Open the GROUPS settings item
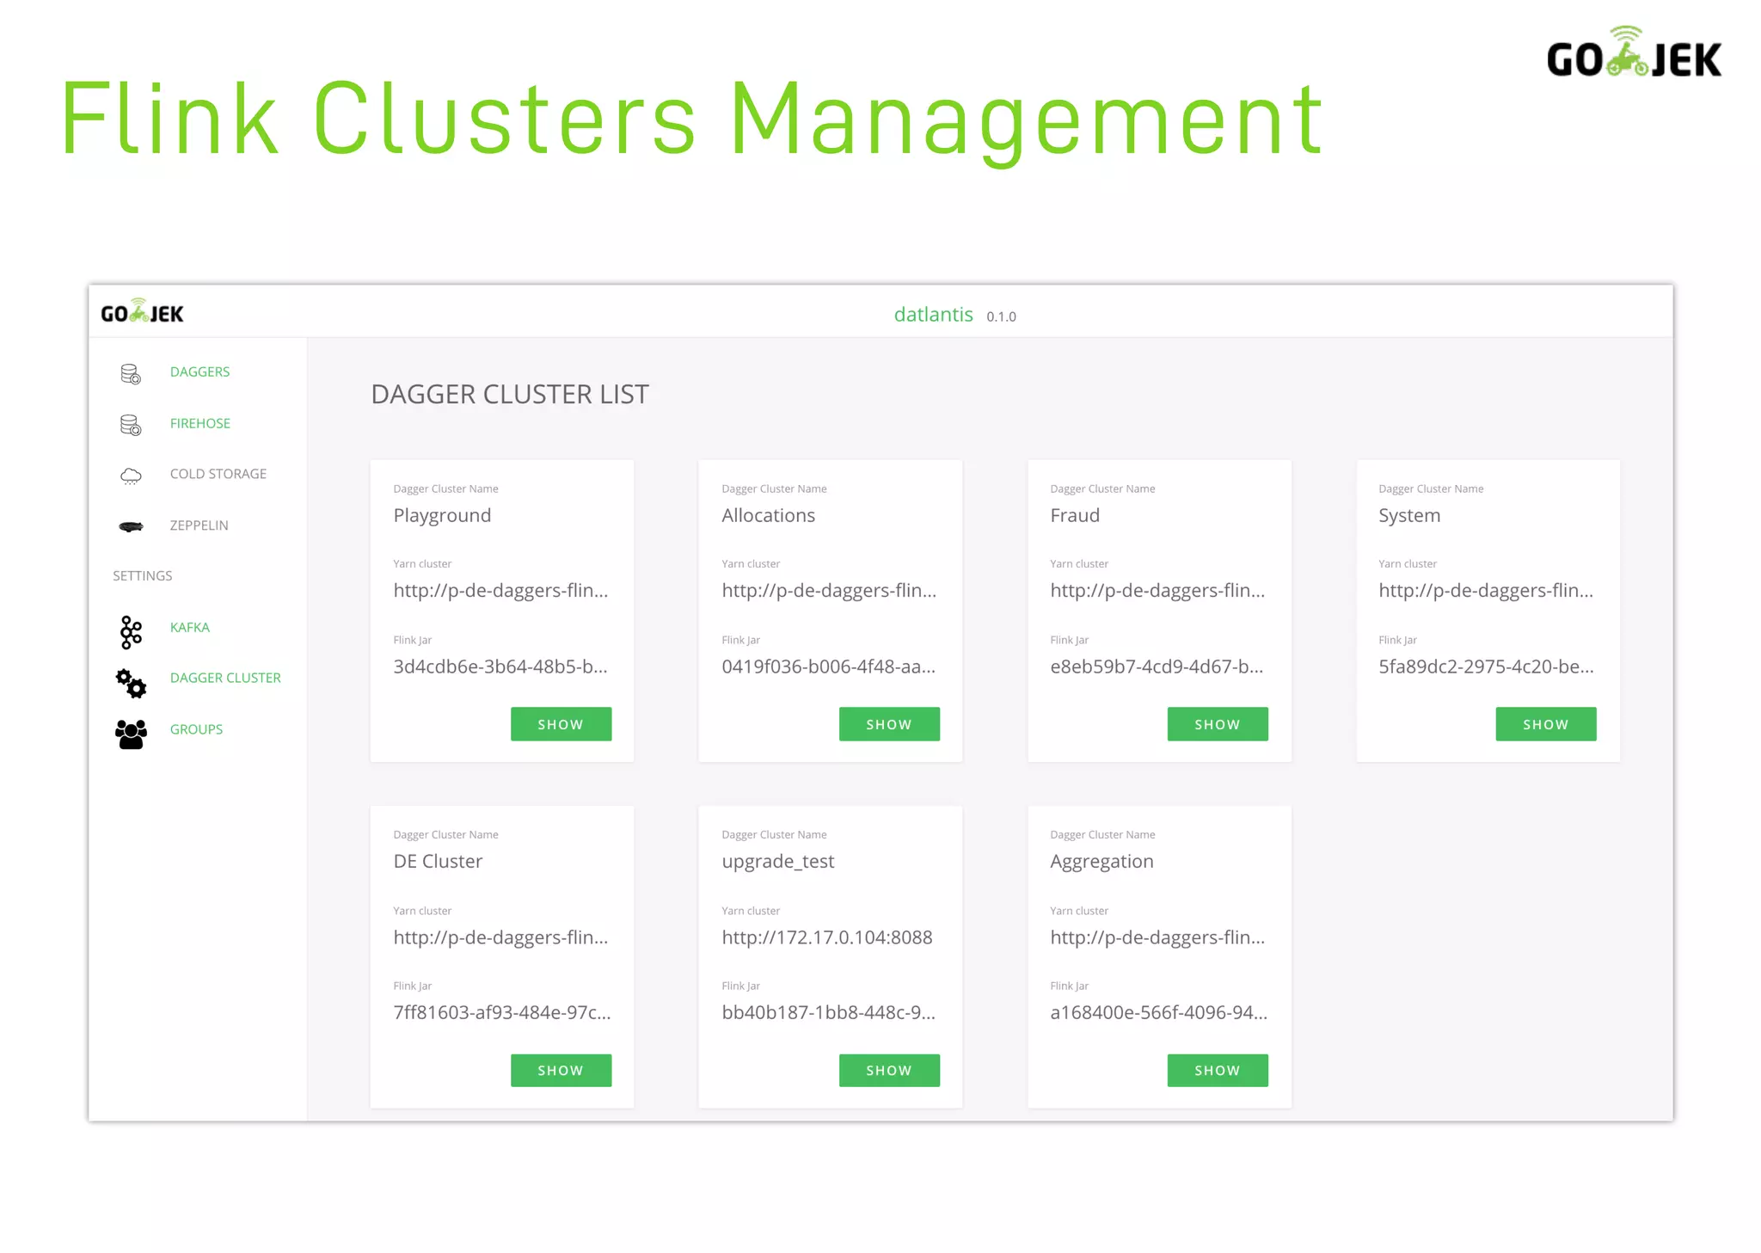The image size is (1761, 1253). pyautogui.click(x=196, y=729)
